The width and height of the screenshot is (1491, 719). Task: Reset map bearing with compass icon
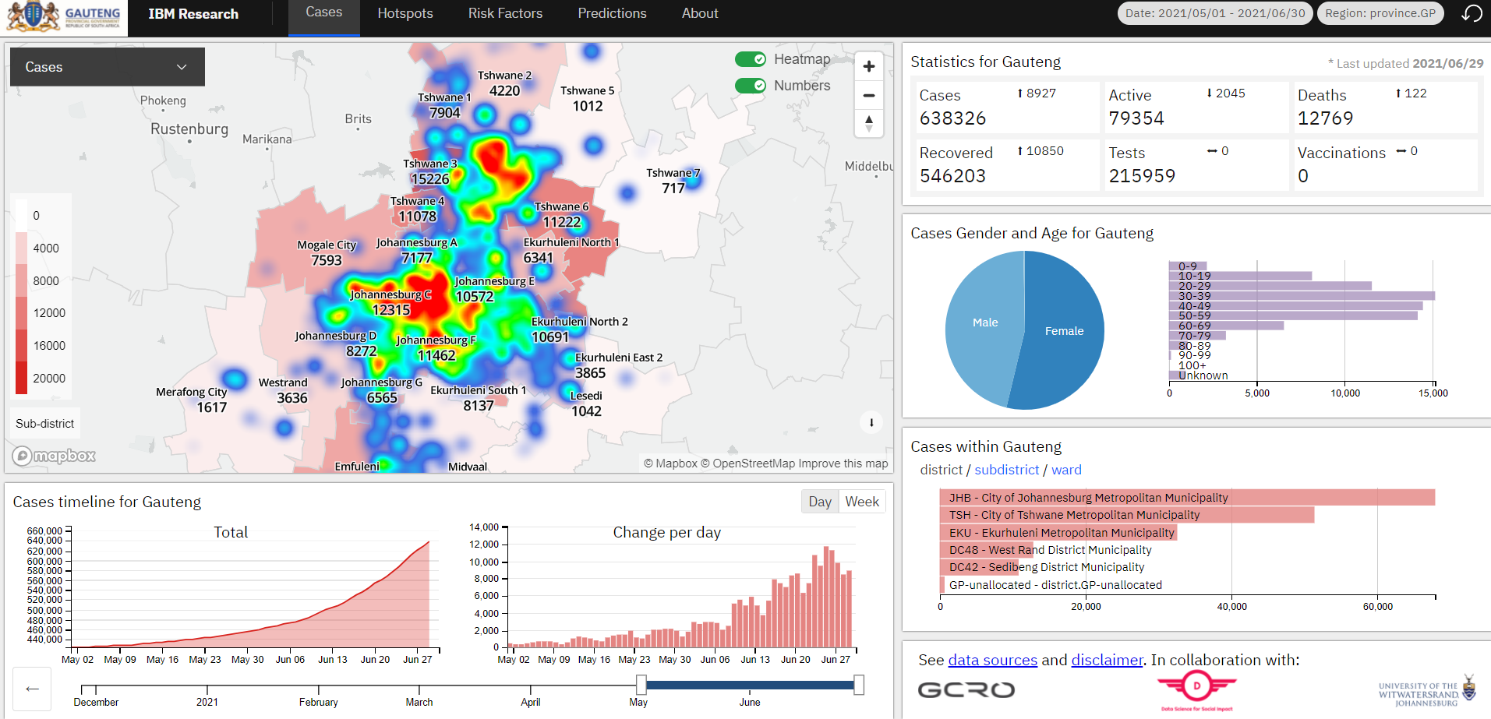[x=869, y=123]
